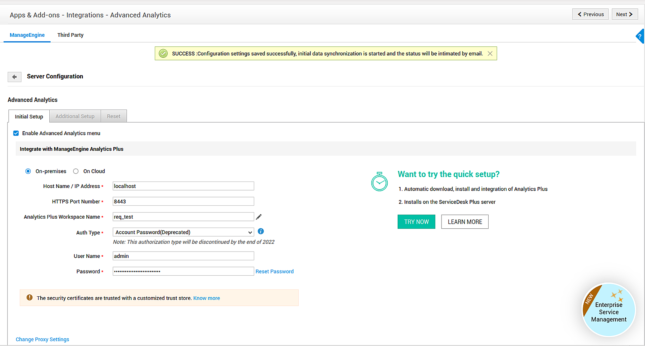Switch to the Third Party tab
This screenshot has height=346, width=645.
point(70,35)
